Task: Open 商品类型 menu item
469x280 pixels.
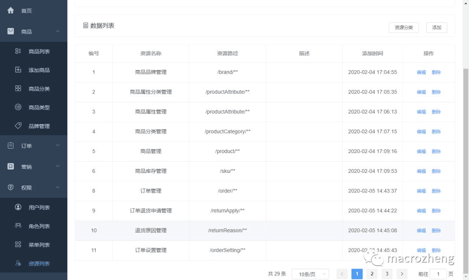Action: [x=33, y=107]
